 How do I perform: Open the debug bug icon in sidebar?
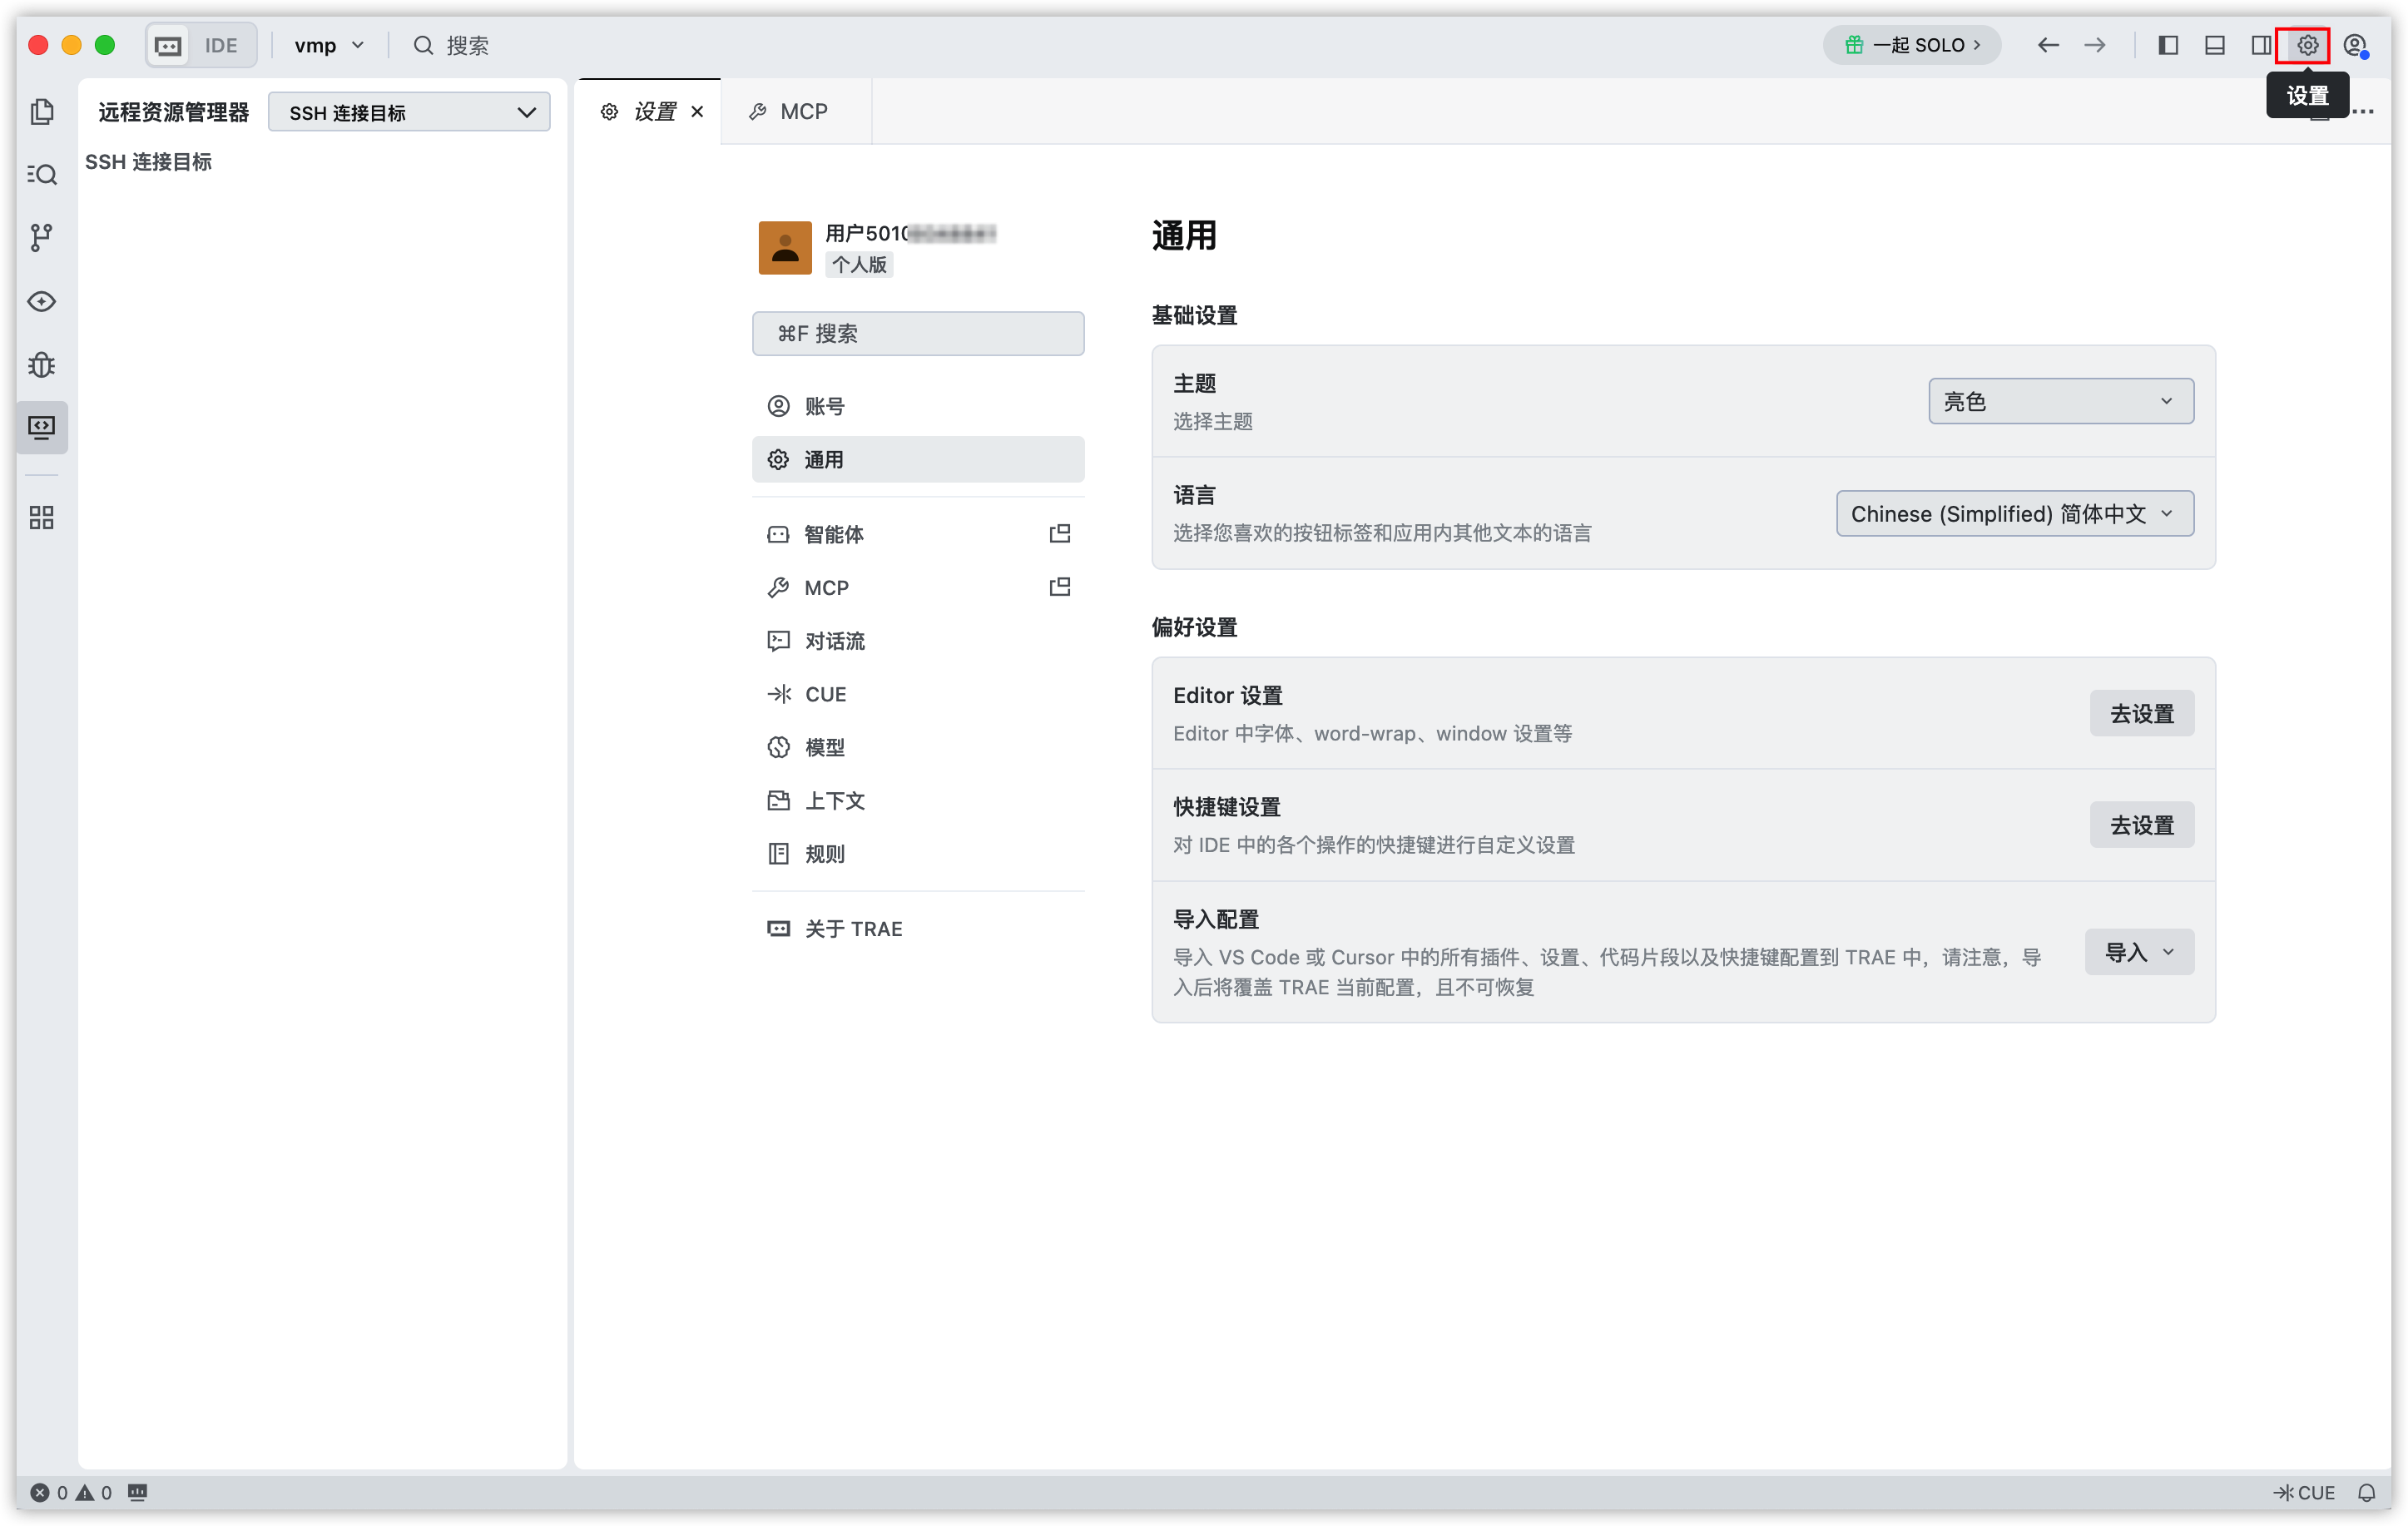point(41,365)
